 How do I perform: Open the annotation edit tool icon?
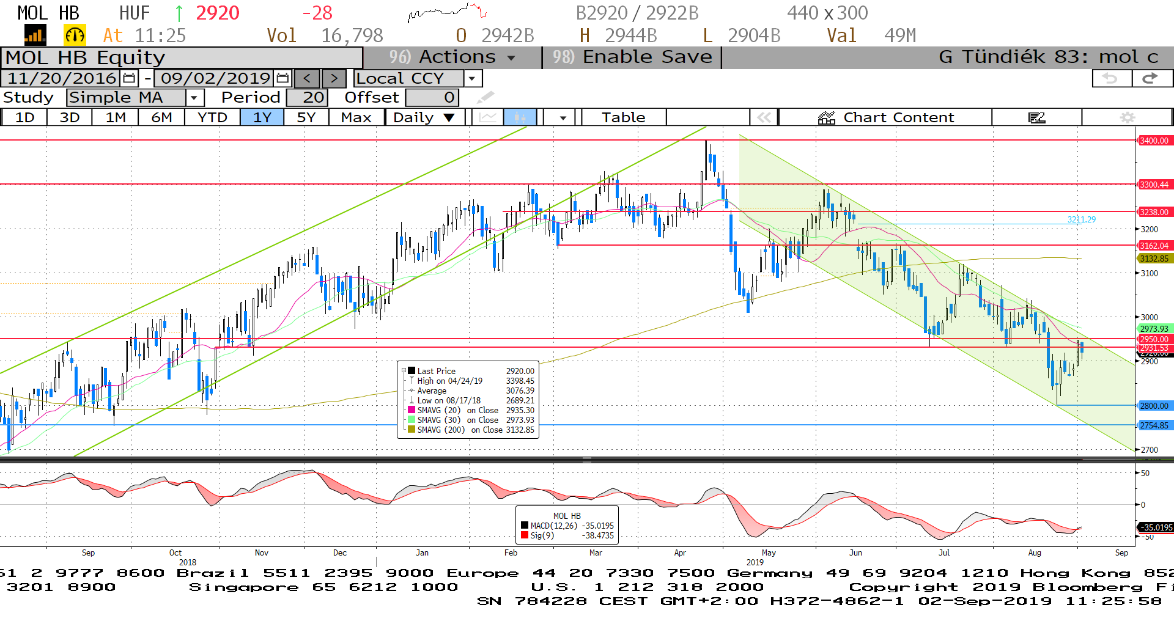[1036, 117]
